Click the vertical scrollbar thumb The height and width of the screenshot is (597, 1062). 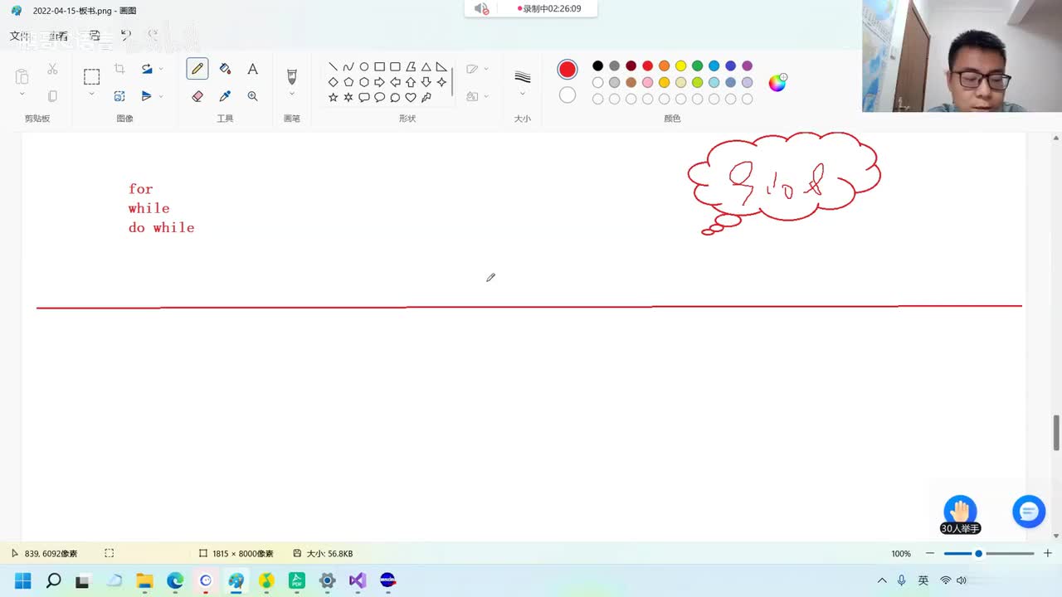coord(1056,432)
